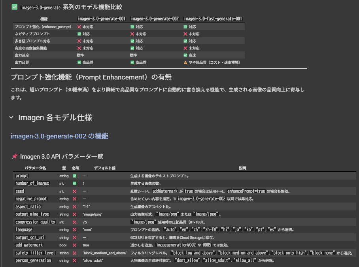Click the default value 75 for compression_quality
This screenshot has width=359, height=267.
(85, 222)
